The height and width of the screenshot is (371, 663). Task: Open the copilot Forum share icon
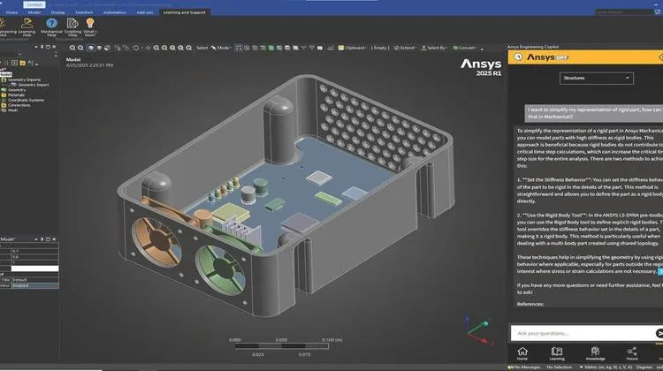632,353
